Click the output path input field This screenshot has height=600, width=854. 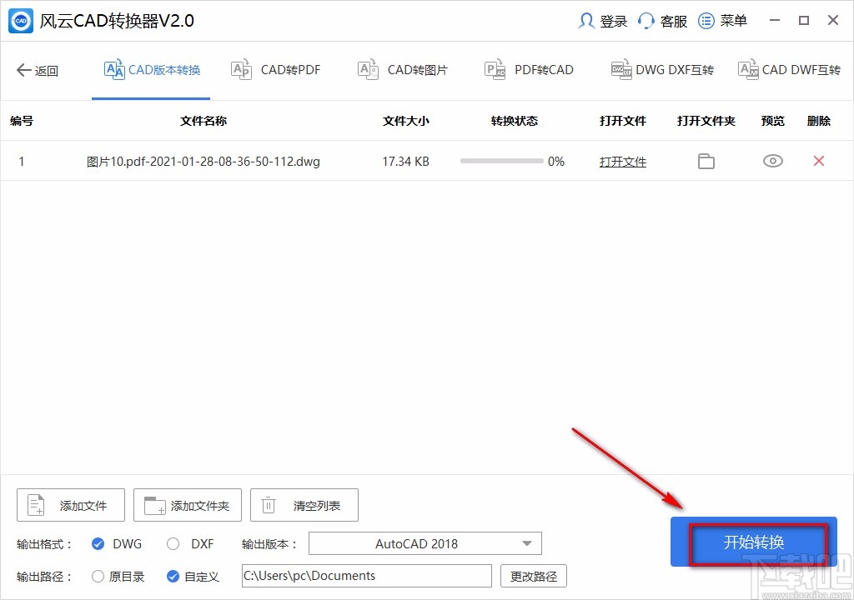point(365,576)
